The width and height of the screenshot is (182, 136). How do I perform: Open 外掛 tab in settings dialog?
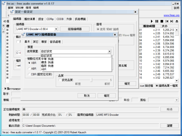tap(69, 19)
